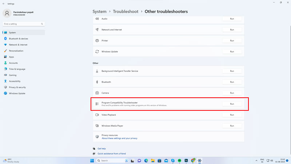Click the Background Intelligent Transfer download icon
Viewport: 291px width, 164px height.
pos(97,71)
